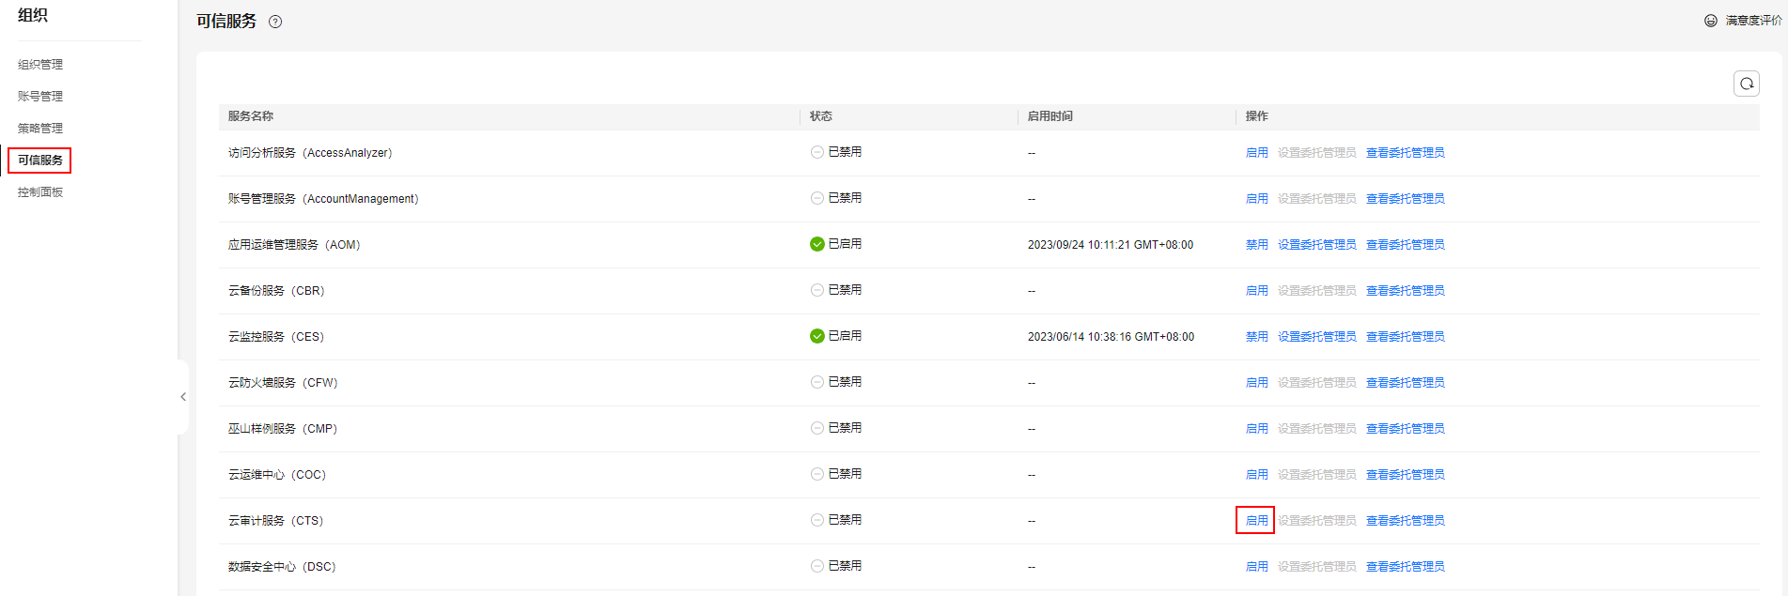Collapse the left sidebar with arrow handle
The height and width of the screenshot is (596, 1788).
click(x=183, y=397)
